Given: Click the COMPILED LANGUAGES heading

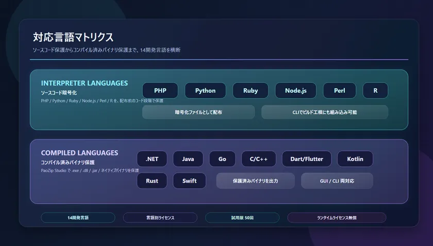Looking at the screenshot, I should pyautogui.click(x=79, y=153).
